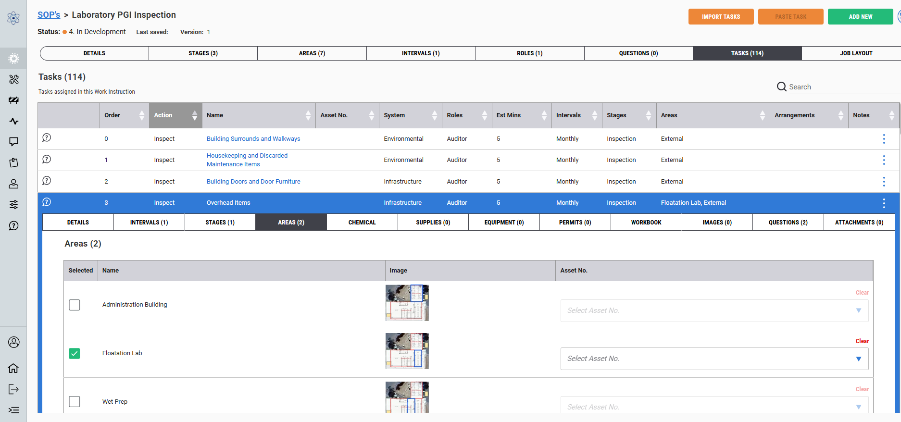This screenshot has height=422, width=901.
Task: Tick the Wet Prep checkbox
Action: 75,402
